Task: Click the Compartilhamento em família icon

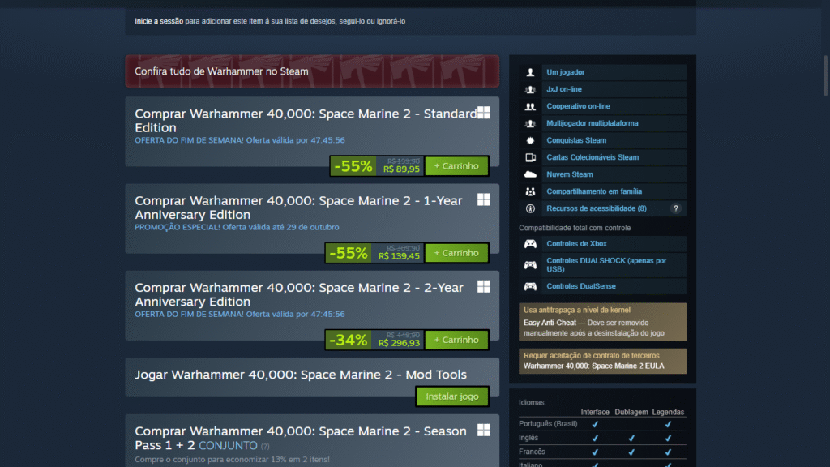Action: [530, 191]
